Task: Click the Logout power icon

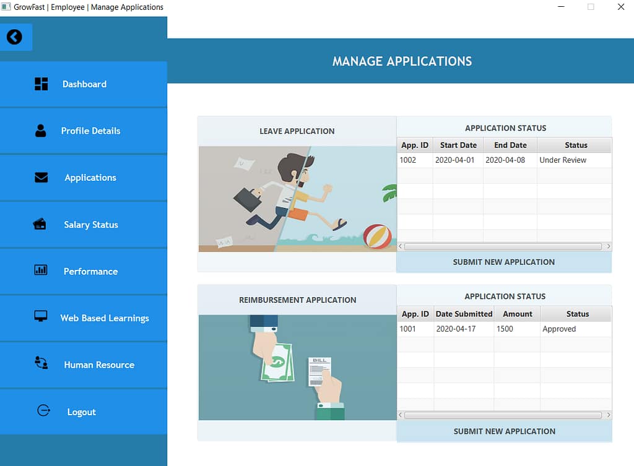Action: 43,411
